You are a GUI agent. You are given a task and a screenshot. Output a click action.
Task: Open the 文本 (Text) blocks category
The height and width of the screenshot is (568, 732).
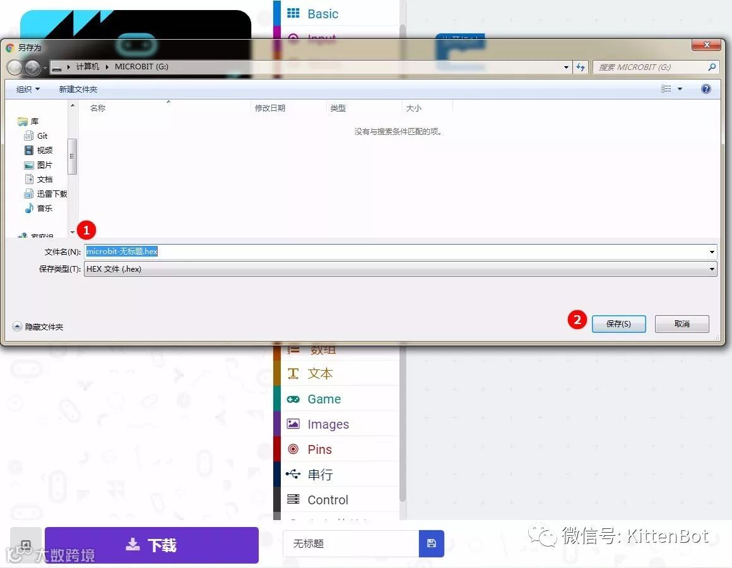click(336, 374)
